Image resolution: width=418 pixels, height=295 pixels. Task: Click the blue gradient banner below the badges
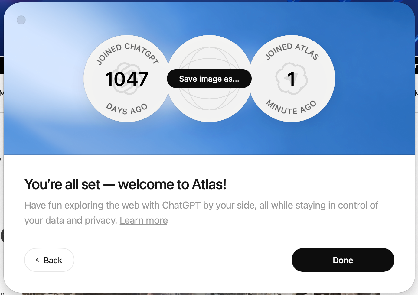point(209,139)
